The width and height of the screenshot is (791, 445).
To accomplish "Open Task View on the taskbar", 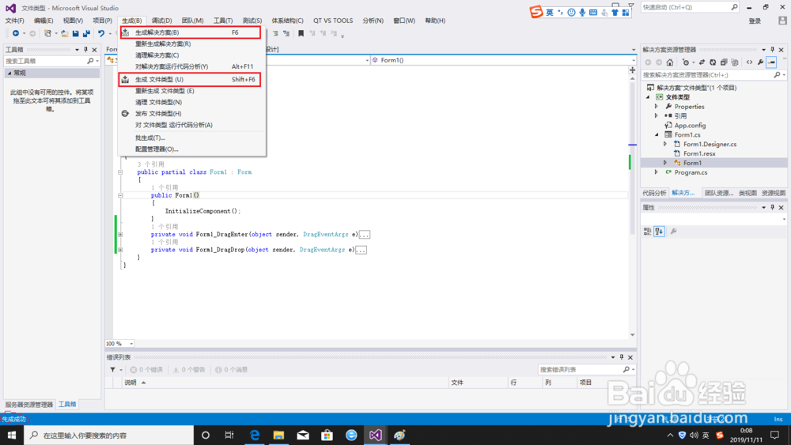I will pyautogui.click(x=229, y=435).
